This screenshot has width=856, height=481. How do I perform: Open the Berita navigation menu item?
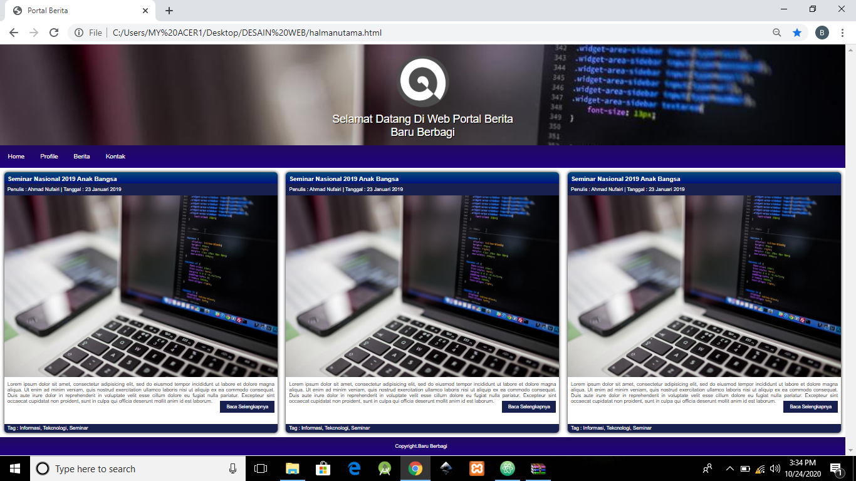[x=82, y=156]
